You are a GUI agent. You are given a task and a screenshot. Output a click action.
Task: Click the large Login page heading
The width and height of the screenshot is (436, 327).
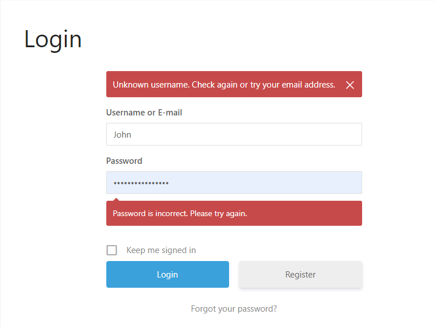[x=53, y=39]
